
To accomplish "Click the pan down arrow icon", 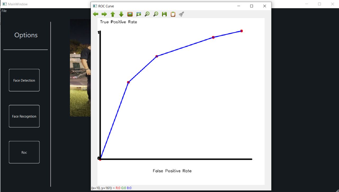I will click(121, 14).
